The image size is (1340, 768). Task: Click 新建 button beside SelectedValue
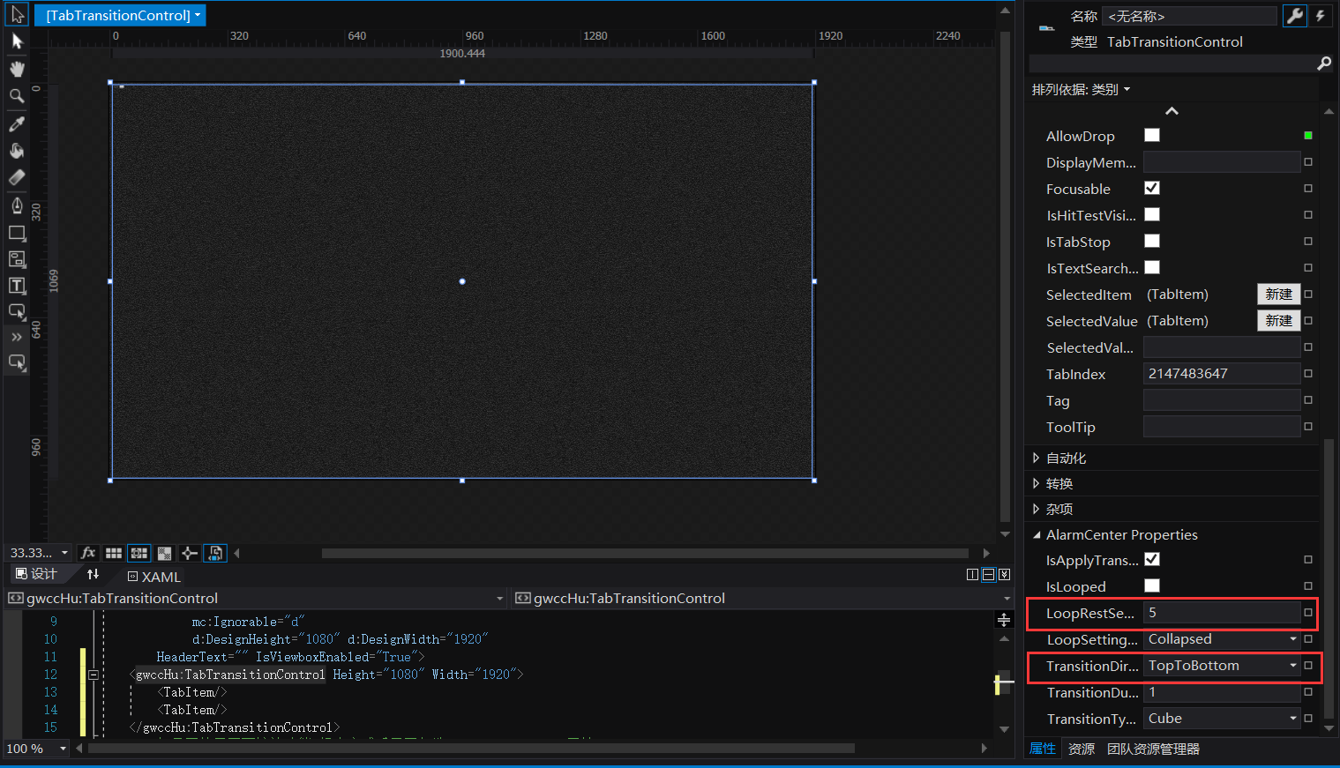pyautogui.click(x=1278, y=321)
